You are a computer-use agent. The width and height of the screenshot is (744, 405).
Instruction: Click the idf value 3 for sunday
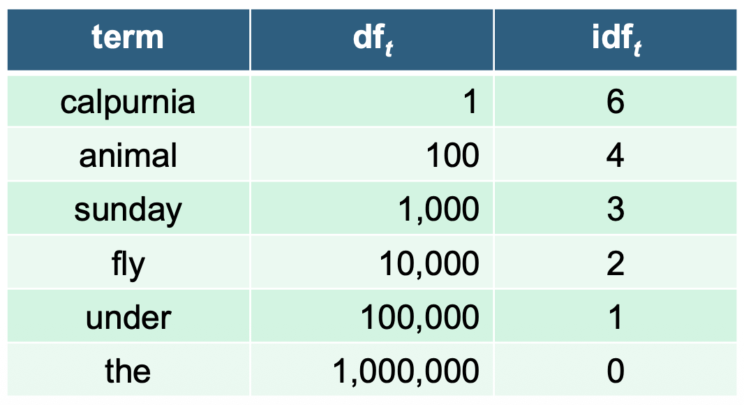pos(615,209)
